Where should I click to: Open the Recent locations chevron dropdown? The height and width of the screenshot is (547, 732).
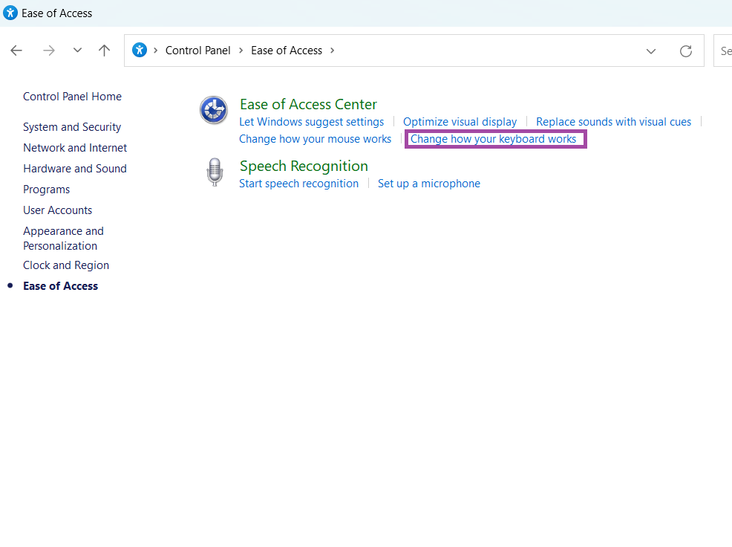click(x=77, y=51)
